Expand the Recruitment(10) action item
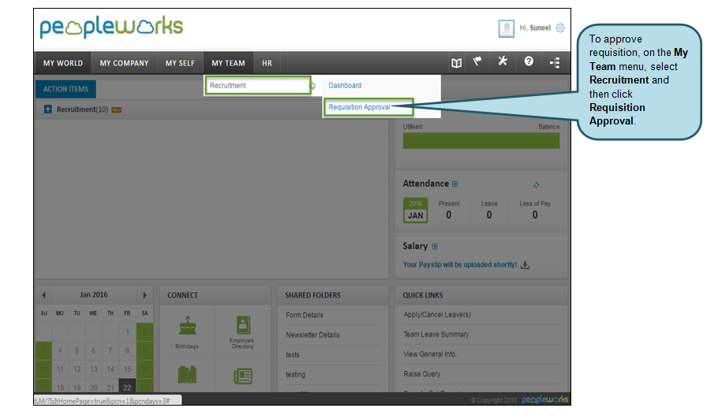 [x=48, y=109]
